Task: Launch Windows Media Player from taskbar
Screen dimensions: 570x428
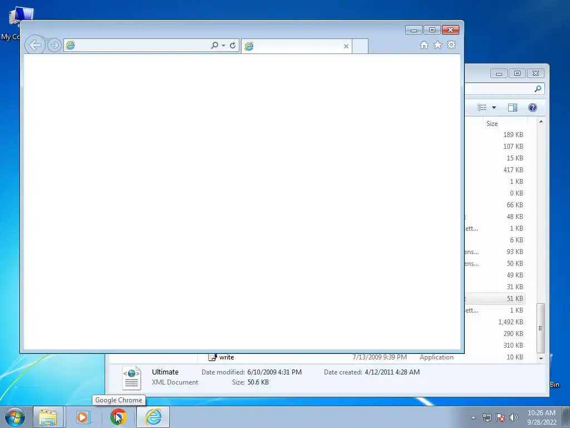Action: click(83, 417)
